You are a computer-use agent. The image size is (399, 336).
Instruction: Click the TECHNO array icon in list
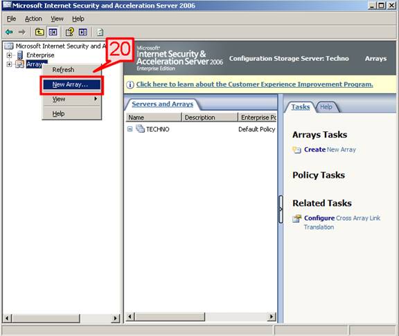140,129
